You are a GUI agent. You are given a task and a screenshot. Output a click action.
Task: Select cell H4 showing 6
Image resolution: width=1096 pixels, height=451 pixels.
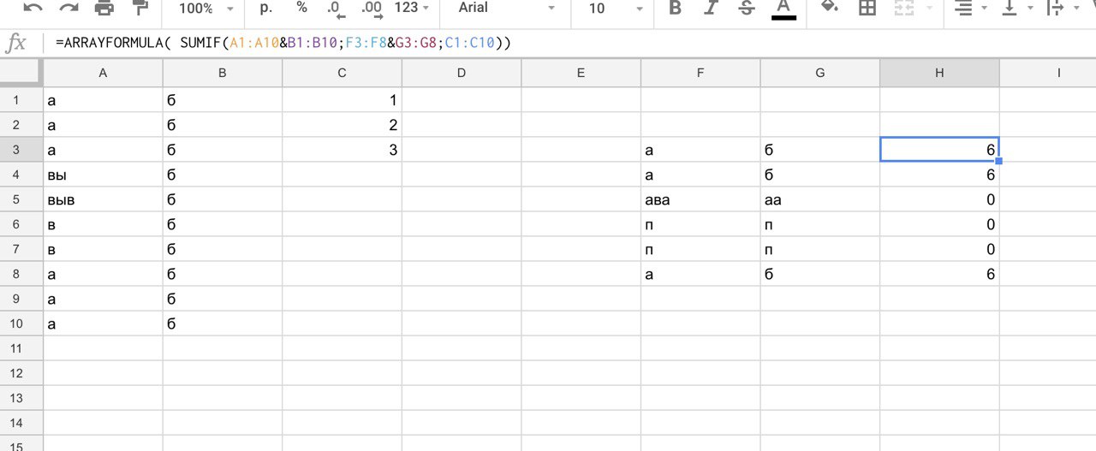tap(939, 175)
